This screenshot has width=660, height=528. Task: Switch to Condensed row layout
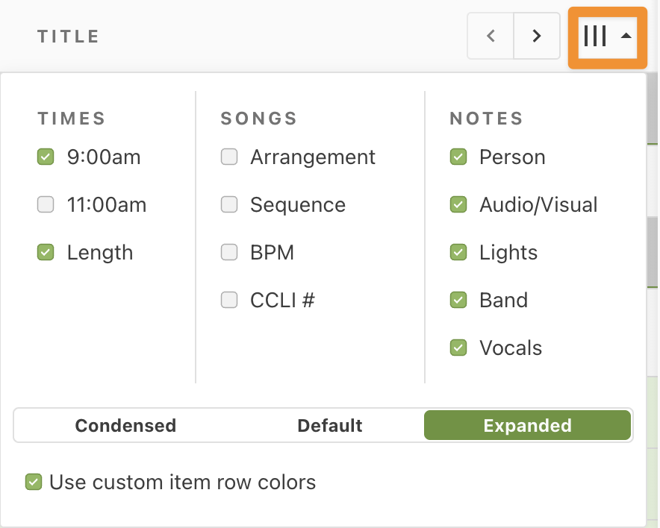point(125,425)
